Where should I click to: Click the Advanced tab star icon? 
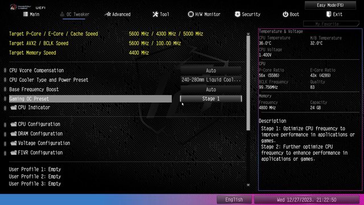[x=107, y=14]
